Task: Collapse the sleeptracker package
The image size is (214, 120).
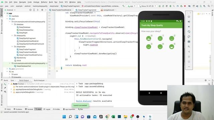Action: pos(12,47)
